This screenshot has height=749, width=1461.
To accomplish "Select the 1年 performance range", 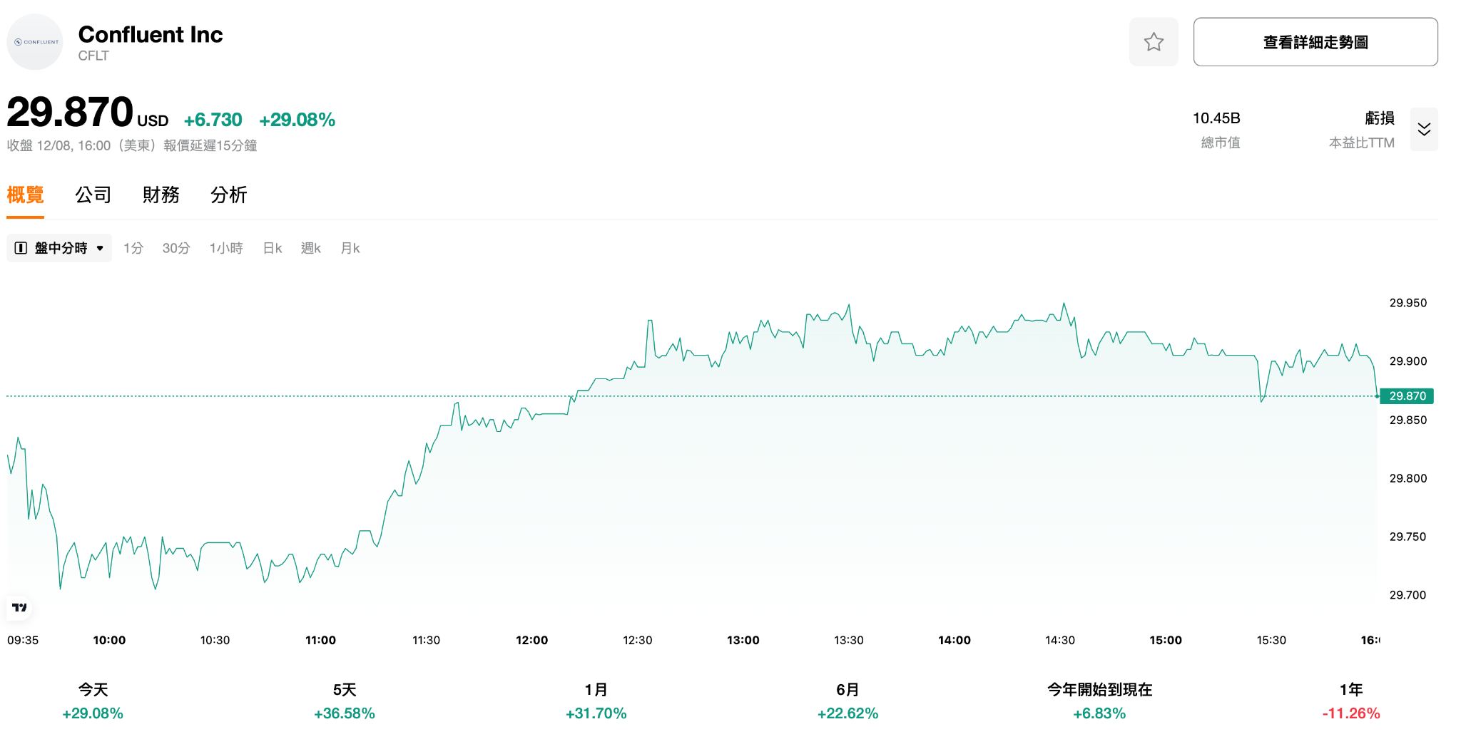I will (x=1351, y=701).
